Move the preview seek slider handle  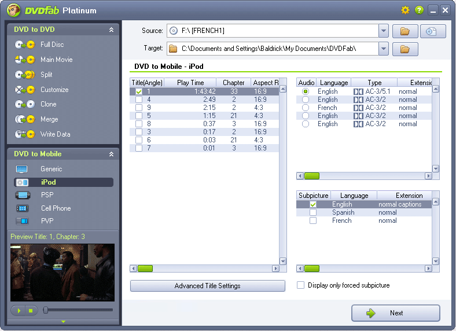pyautogui.click(x=45, y=310)
